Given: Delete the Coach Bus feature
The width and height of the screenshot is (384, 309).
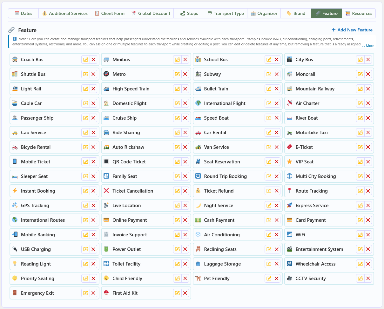Looking at the screenshot, I should (93, 60).
